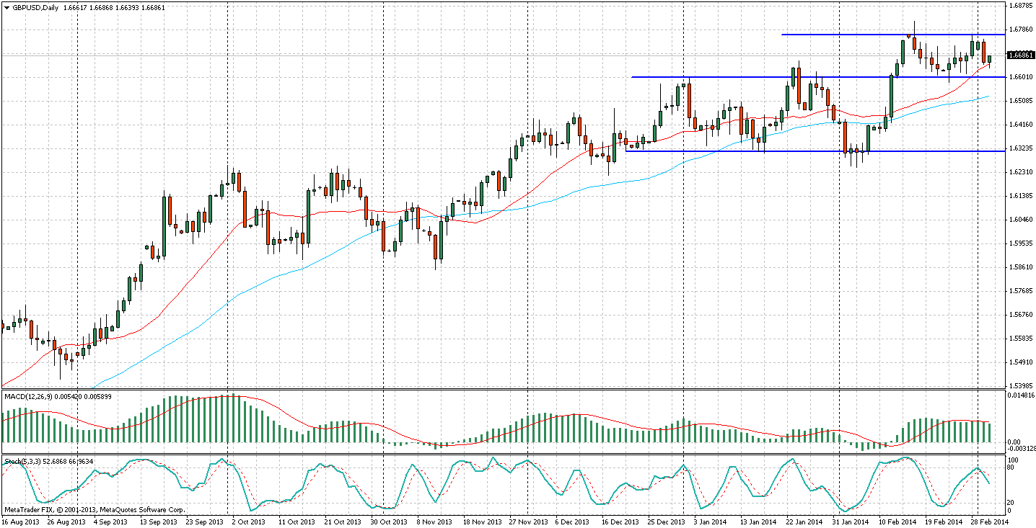This screenshot has height=528, width=1036.
Task: Click the Stoch(5,3,3) indicator label
Action: 22,461
